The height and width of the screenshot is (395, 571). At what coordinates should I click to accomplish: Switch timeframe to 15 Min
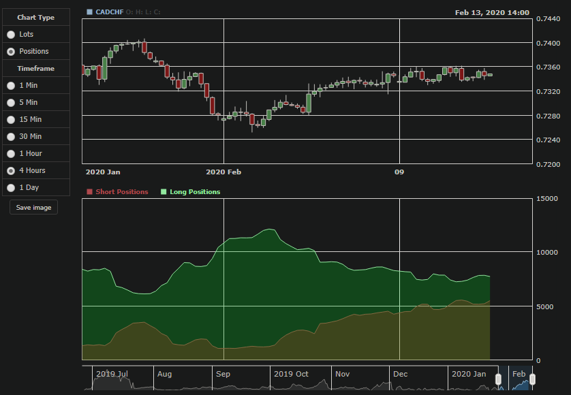tap(11, 119)
